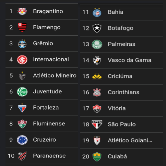Open the Atlético Mineiro team name
This screenshot has height=166, width=166.
click(55, 76)
